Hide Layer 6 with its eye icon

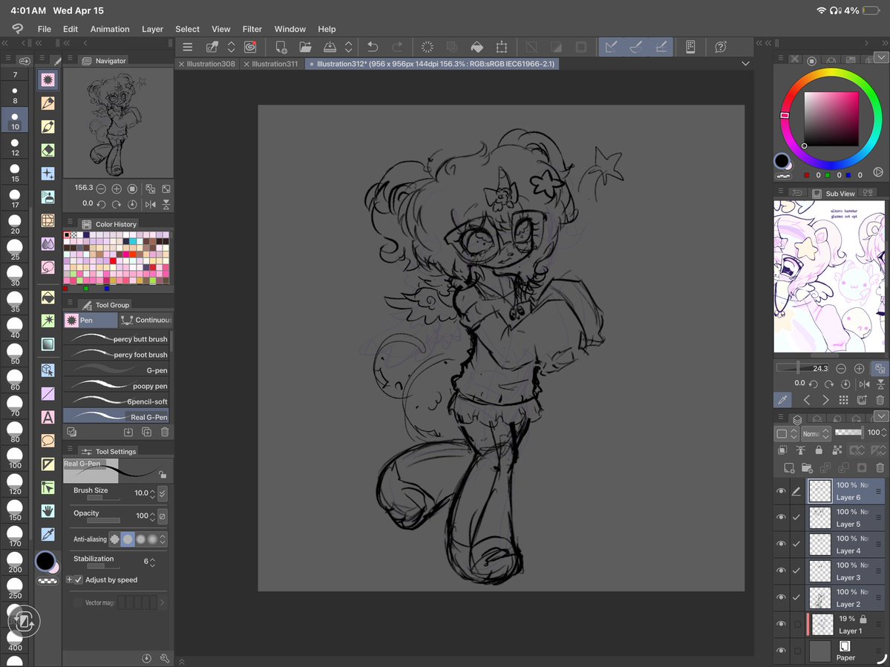781,491
